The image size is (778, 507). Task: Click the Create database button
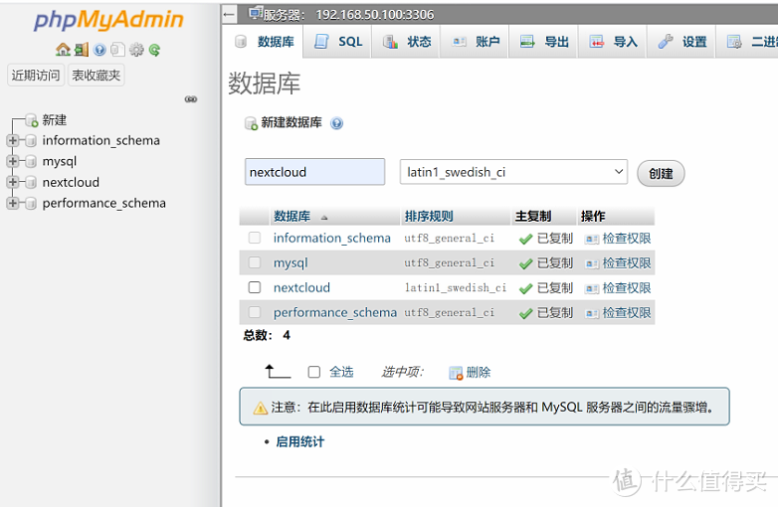pos(661,173)
